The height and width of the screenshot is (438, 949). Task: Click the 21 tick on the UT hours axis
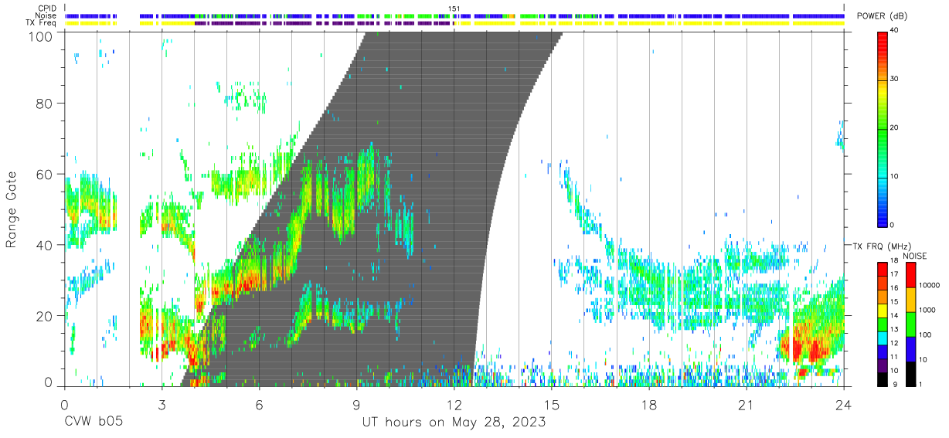pos(746,404)
